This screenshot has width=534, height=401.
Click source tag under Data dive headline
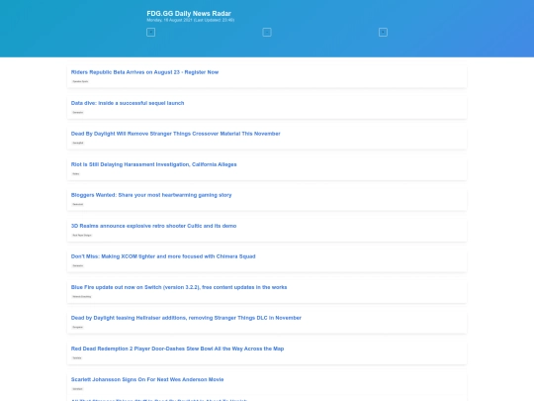pyautogui.click(x=78, y=112)
